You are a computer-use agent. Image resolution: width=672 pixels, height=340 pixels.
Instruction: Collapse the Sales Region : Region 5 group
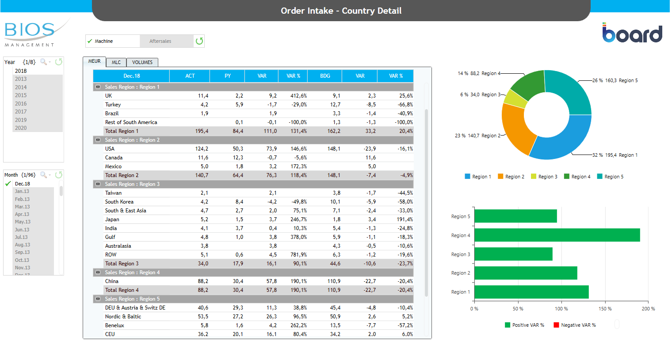point(98,299)
